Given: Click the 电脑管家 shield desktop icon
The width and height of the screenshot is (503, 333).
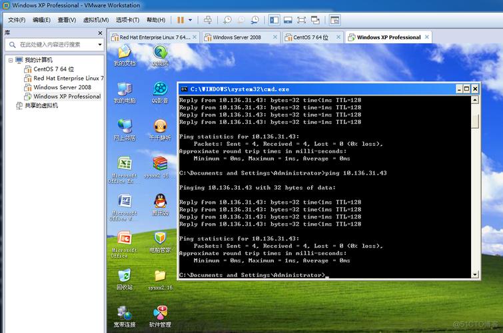Looking at the screenshot, I should coord(160,242).
